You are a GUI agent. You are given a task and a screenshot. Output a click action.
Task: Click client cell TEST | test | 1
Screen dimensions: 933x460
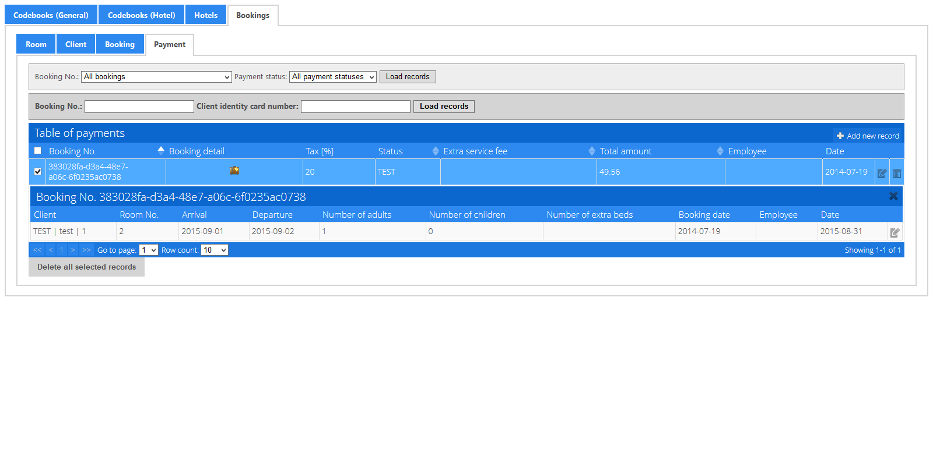73,231
